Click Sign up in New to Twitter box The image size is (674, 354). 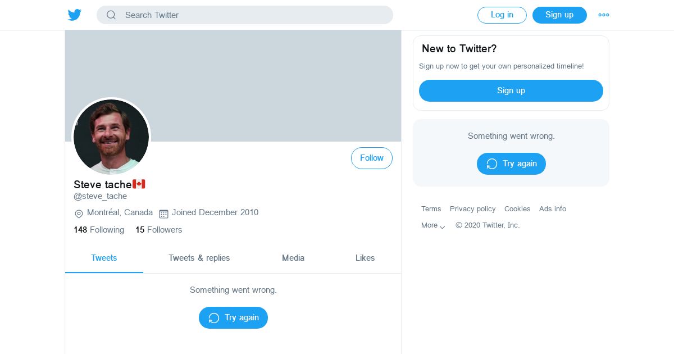(x=511, y=91)
